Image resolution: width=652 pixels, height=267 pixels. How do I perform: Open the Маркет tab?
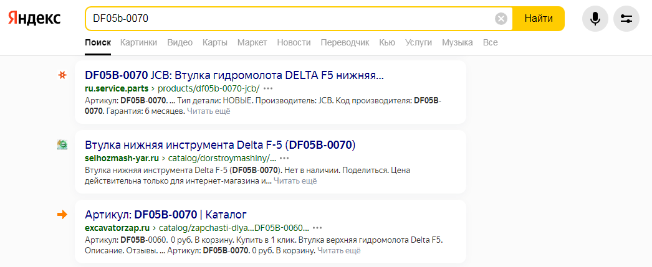252,42
